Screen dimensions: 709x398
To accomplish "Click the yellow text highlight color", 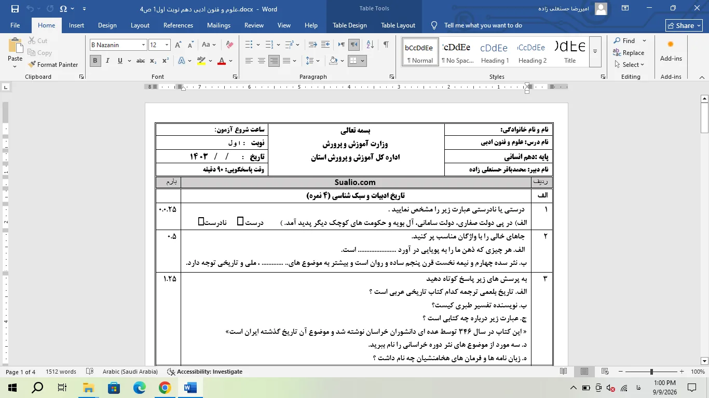I will pos(201,61).
